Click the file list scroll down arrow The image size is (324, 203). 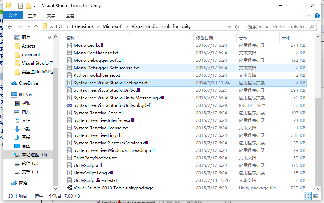click(318, 189)
